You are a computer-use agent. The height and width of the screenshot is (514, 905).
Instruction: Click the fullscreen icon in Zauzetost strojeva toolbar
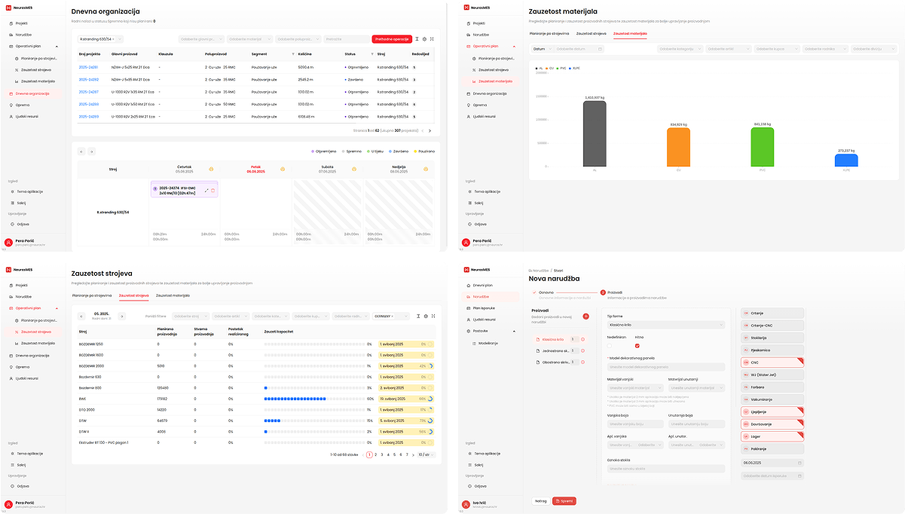434,316
